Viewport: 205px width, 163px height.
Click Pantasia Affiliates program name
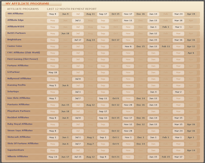pyautogui.click(x=18, y=105)
